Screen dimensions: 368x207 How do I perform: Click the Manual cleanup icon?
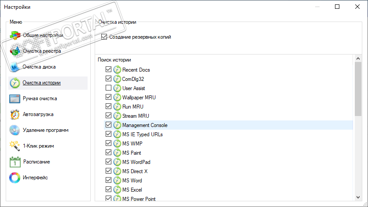(x=15, y=98)
